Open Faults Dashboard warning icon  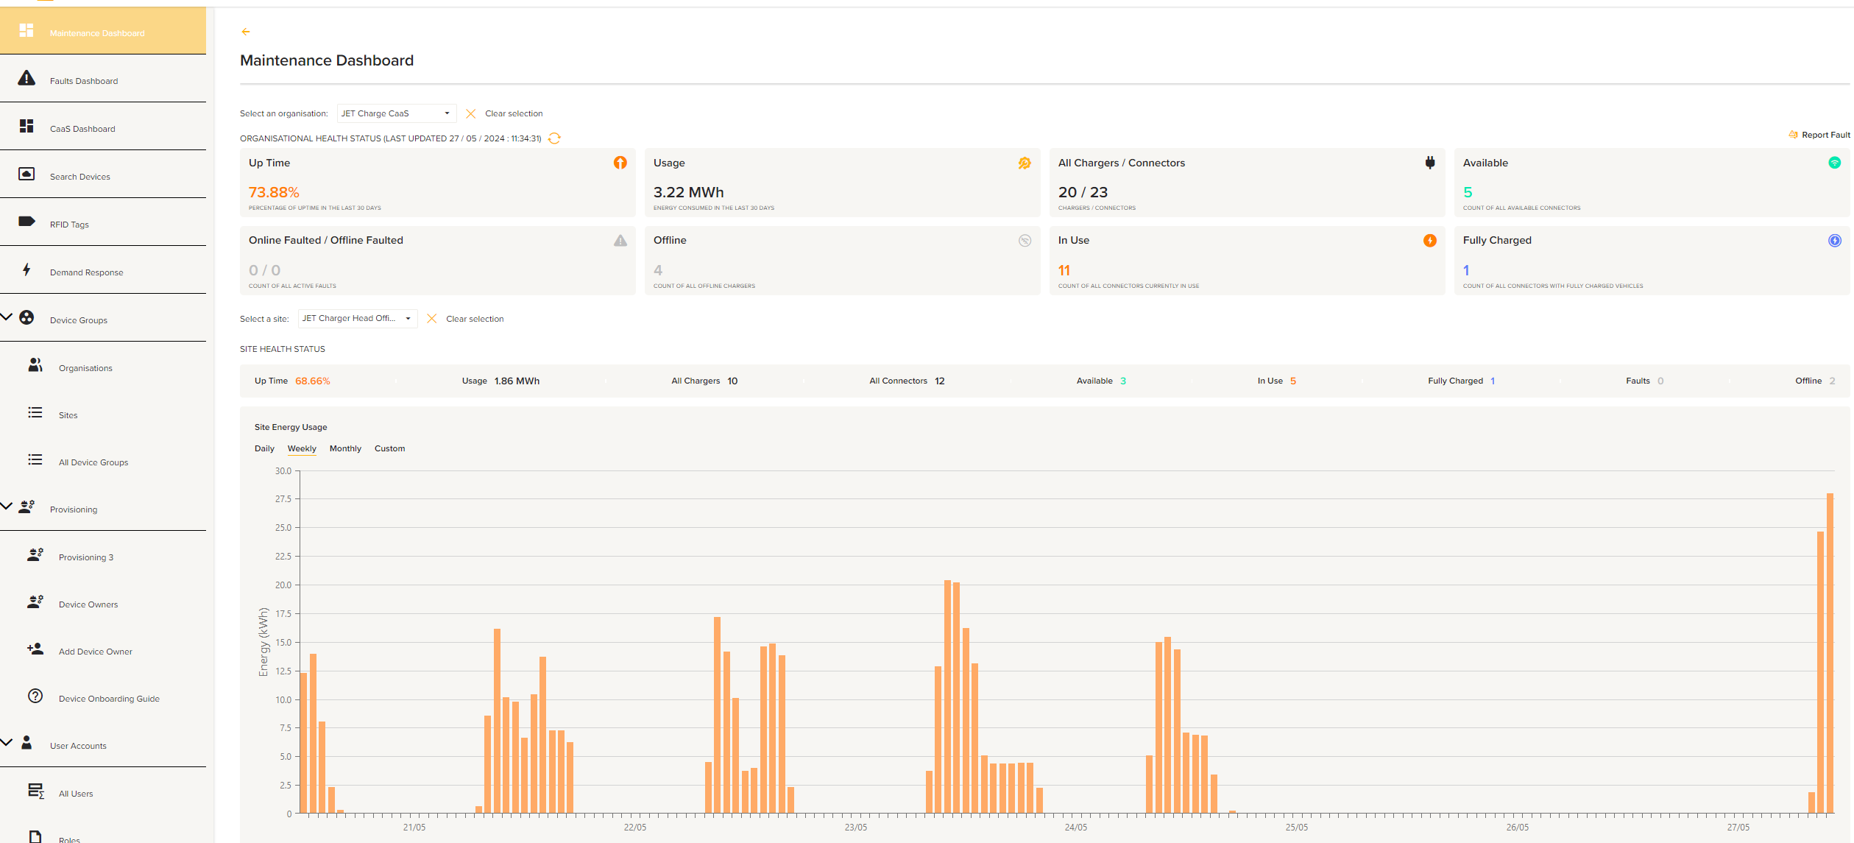26,78
